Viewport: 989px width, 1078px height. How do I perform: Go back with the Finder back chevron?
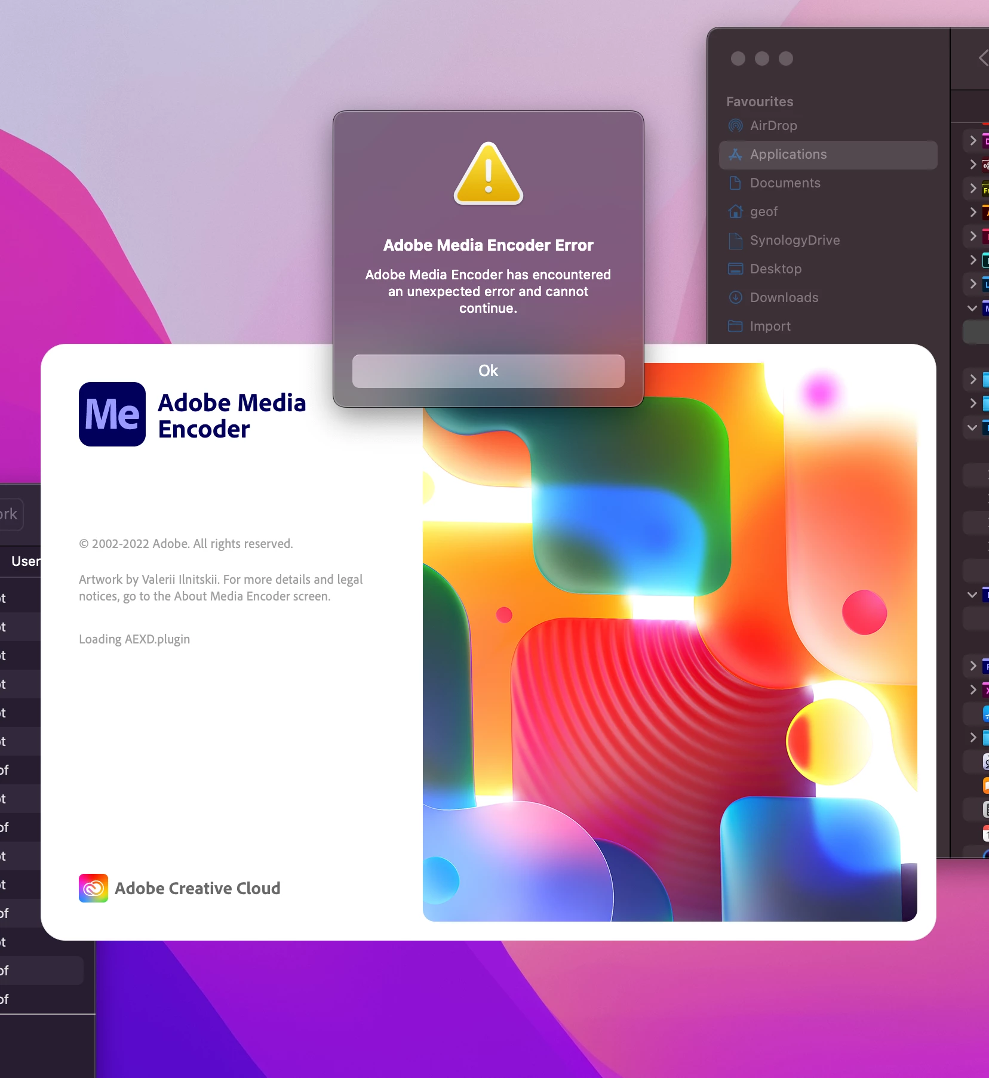point(983,58)
